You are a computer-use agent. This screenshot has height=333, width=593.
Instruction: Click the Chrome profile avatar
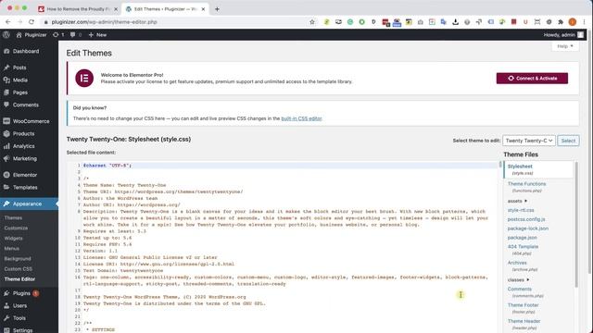tap(573, 22)
